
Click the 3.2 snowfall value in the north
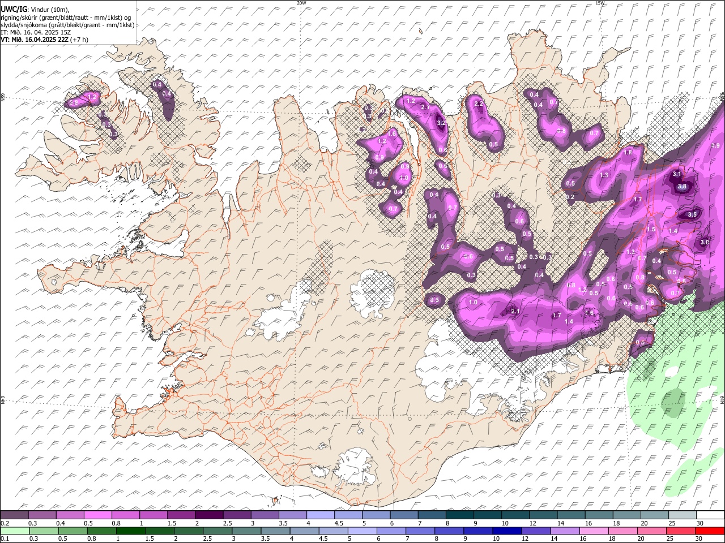point(442,123)
